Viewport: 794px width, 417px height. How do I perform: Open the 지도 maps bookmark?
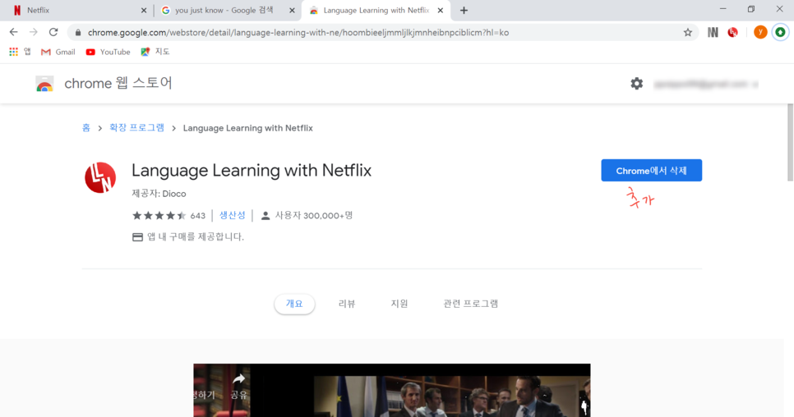155,52
